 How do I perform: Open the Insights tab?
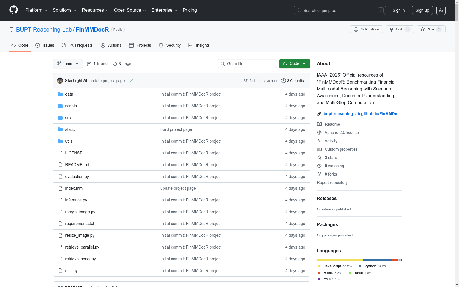[199, 45]
